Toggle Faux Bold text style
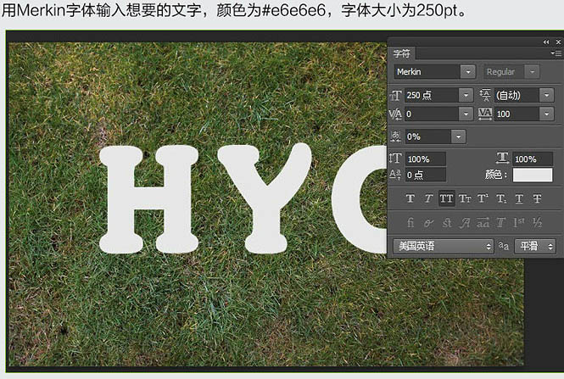This screenshot has width=564, height=379. 410,198
